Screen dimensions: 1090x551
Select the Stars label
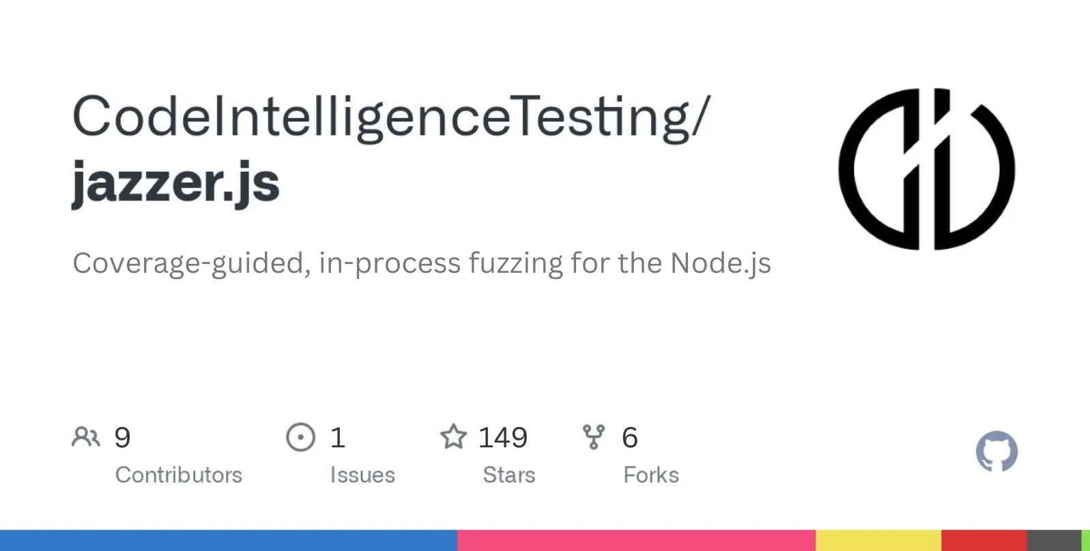click(509, 475)
